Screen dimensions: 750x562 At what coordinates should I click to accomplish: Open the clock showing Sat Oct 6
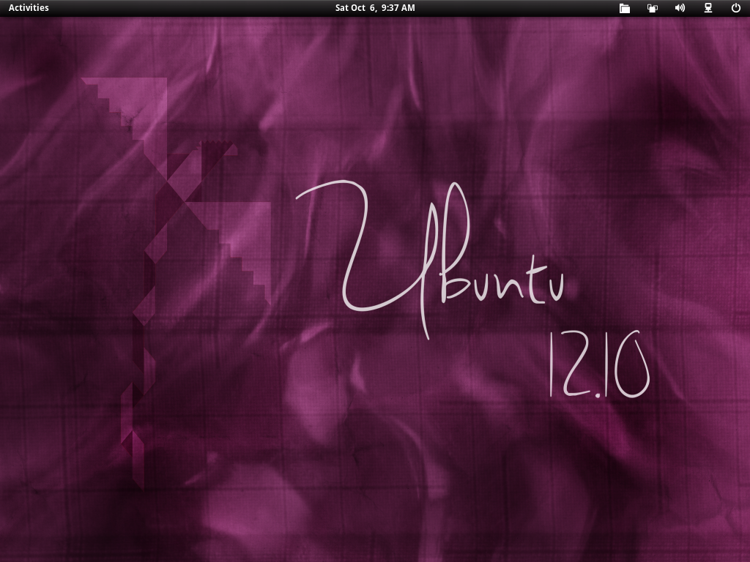pos(375,7)
